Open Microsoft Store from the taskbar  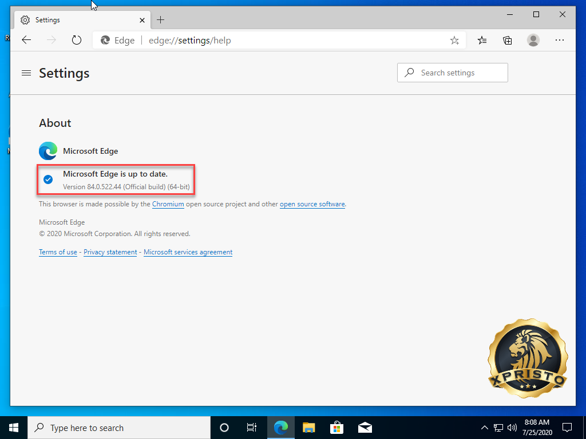[336, 428]
